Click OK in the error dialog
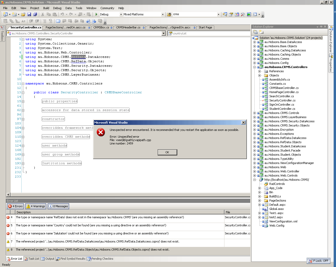This screenshot has width=336, height=267. [167, 152]
